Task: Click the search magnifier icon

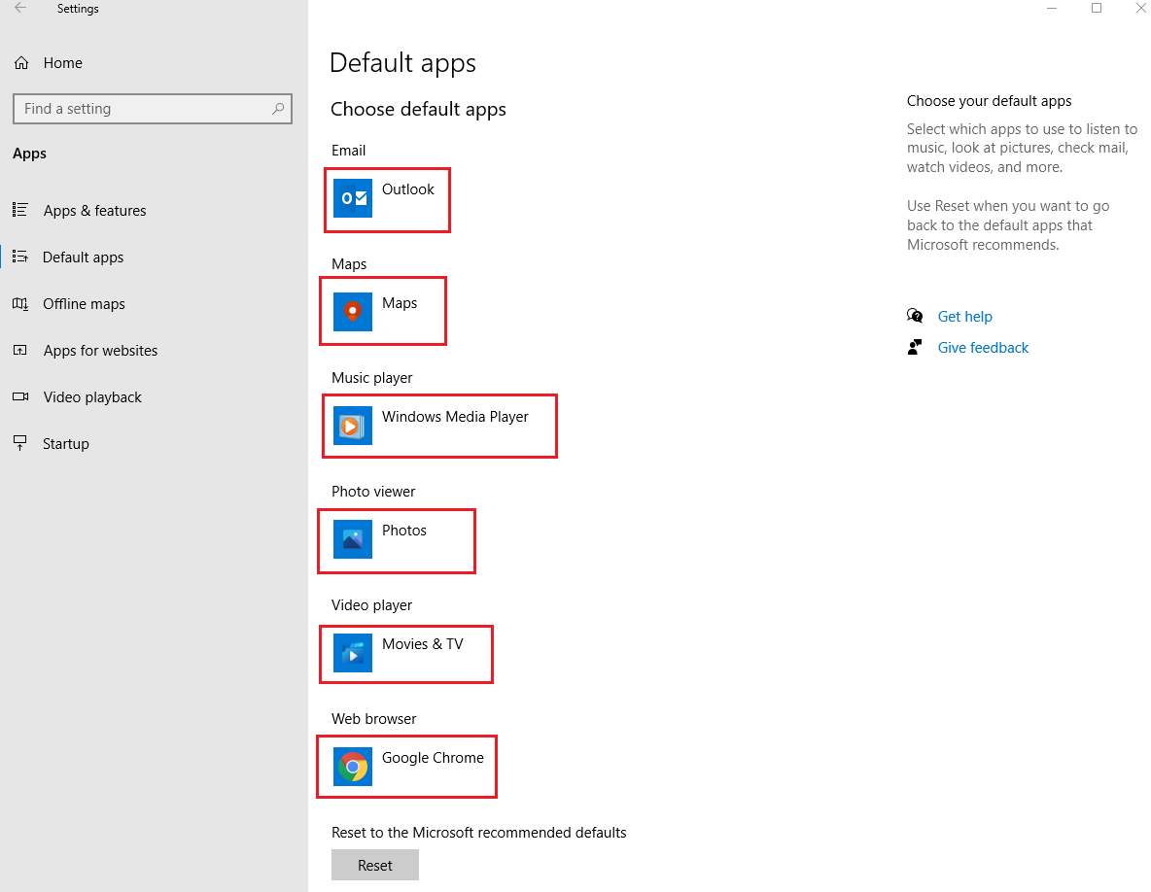Action: [x=278, y=109]
